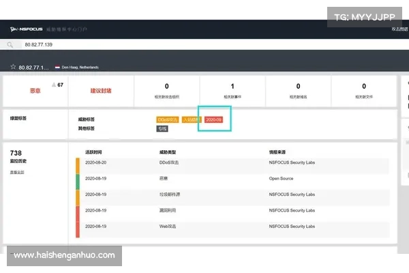Open the 相关联文件 count card
This screenshot has width=409, height=273.
click(363, 90)
